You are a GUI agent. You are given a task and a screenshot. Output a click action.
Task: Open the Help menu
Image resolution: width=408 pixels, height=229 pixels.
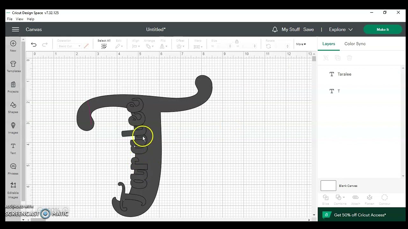[x=31, y=19]
